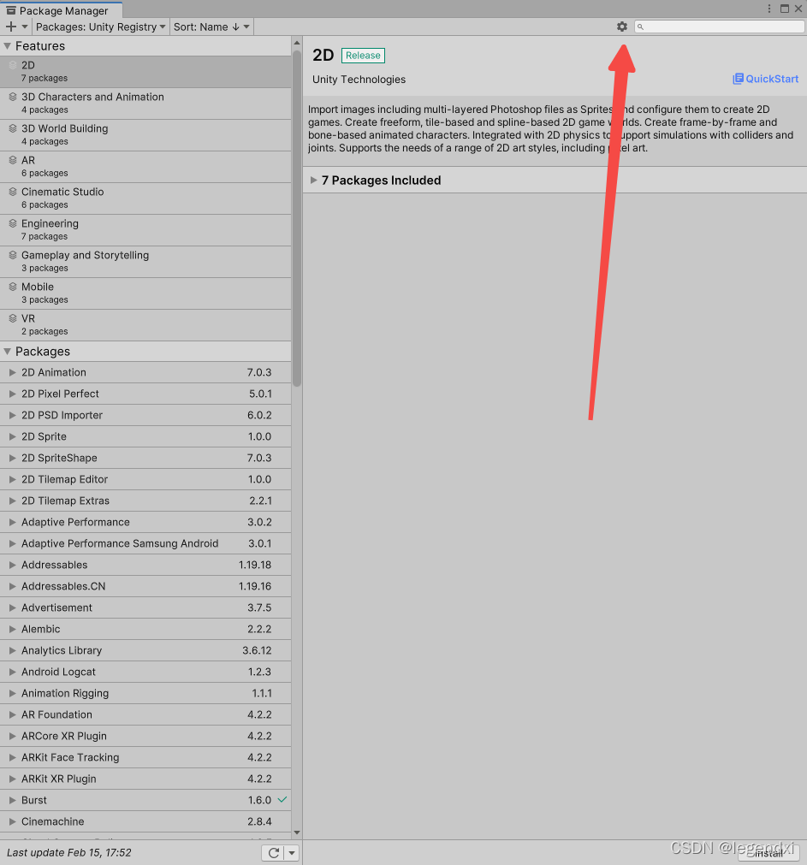Collapse the Packages section
Screen dimensions: 807x865
[x=7, y=352]
